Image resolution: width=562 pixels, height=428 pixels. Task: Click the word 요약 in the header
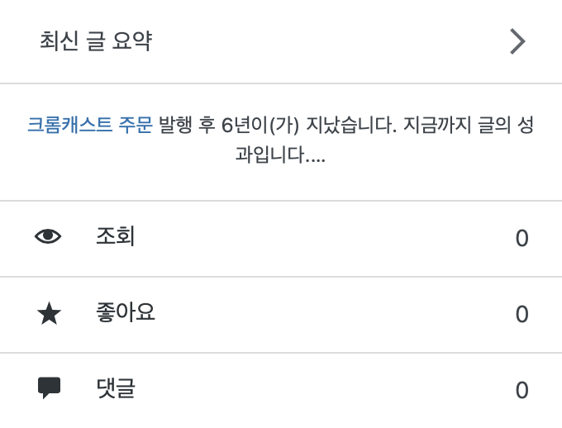pos(132,41)
